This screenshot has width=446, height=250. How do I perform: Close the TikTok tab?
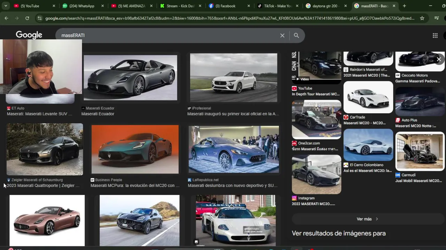click(297, 6)
